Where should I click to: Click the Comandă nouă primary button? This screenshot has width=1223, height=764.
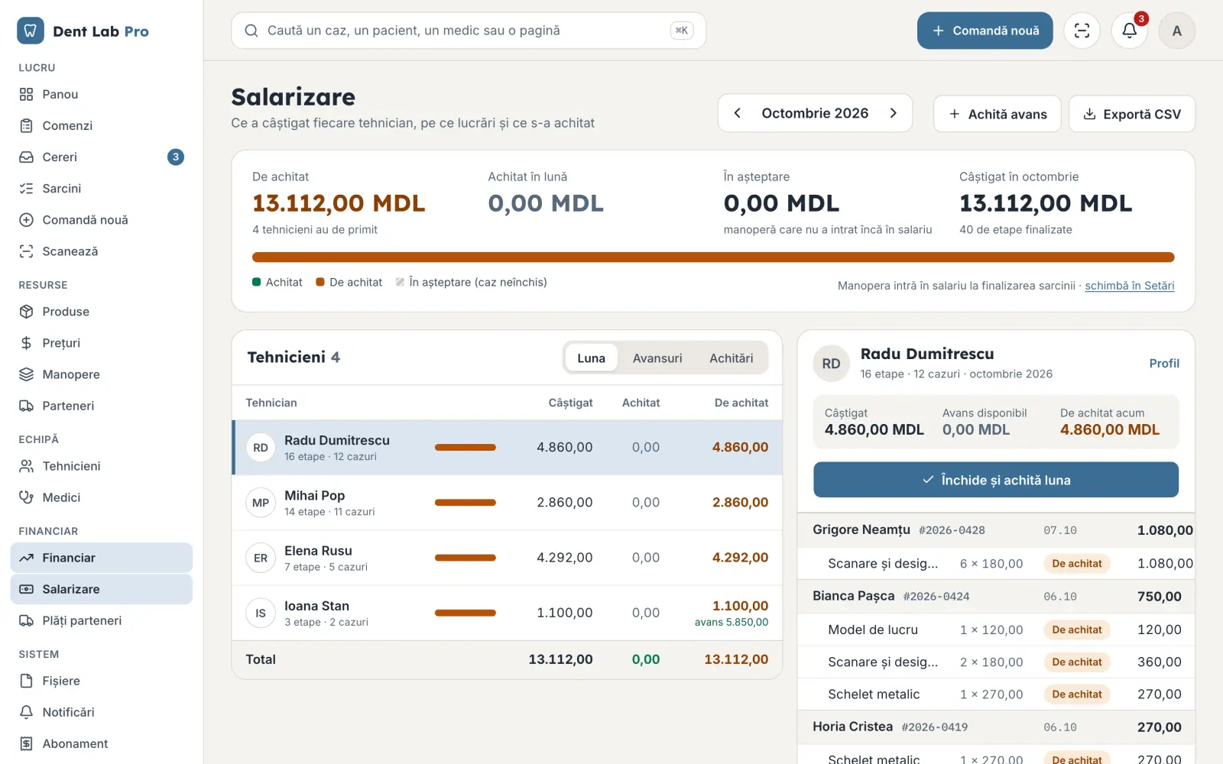coord(985,31)
